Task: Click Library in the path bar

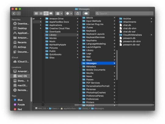Action: [84, 109]
